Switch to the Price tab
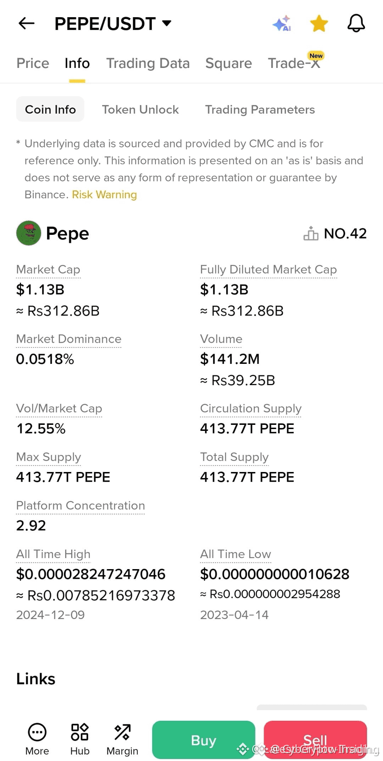This screenshot has width=383, height=761. pos(33,63)
